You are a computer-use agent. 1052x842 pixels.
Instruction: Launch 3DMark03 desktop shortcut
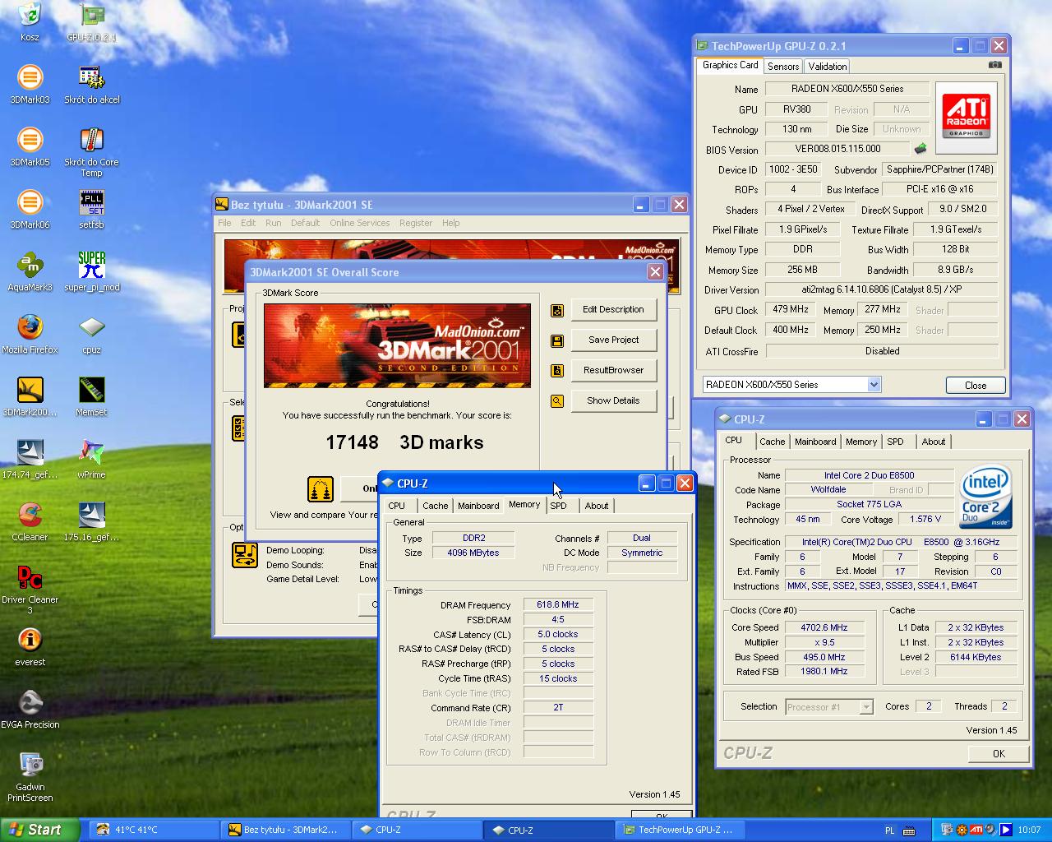point(30,84)
